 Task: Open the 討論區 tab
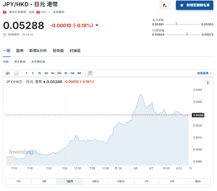point(75,51)
